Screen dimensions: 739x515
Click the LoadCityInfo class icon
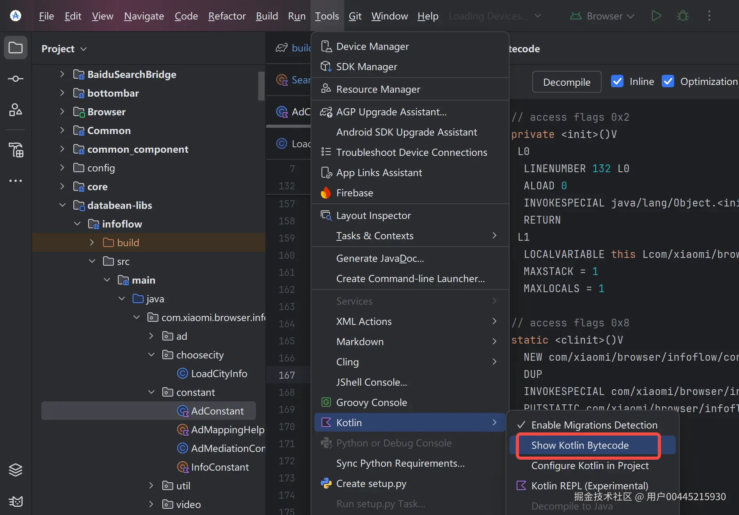click(x=182, y=373)
